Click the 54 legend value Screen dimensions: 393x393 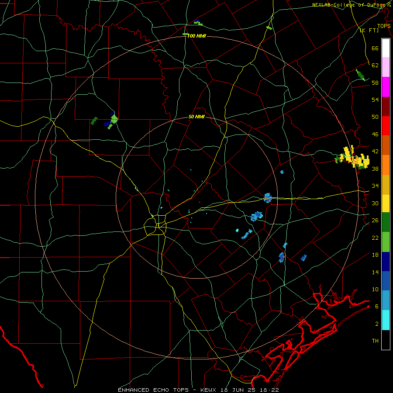point(375,100)
